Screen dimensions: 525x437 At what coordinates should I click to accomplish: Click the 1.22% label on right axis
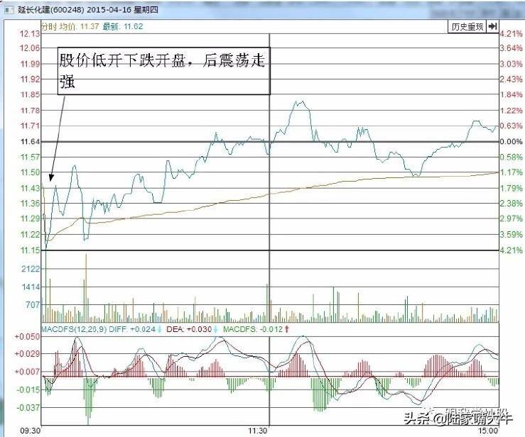click(x=511, y=111)
